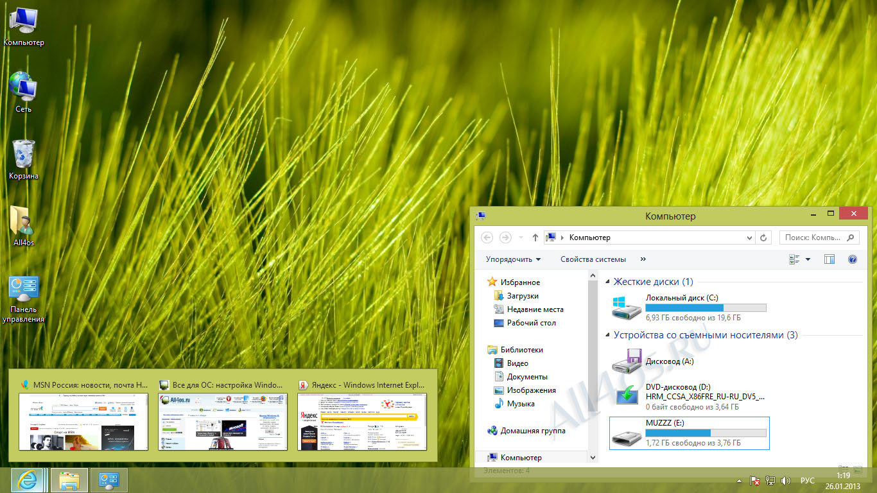Collapse Жесткие диски group

coord(608,282)
